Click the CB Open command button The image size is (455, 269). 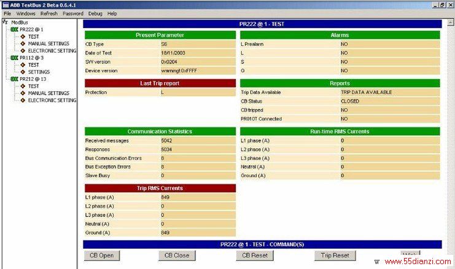click(101, 256)
